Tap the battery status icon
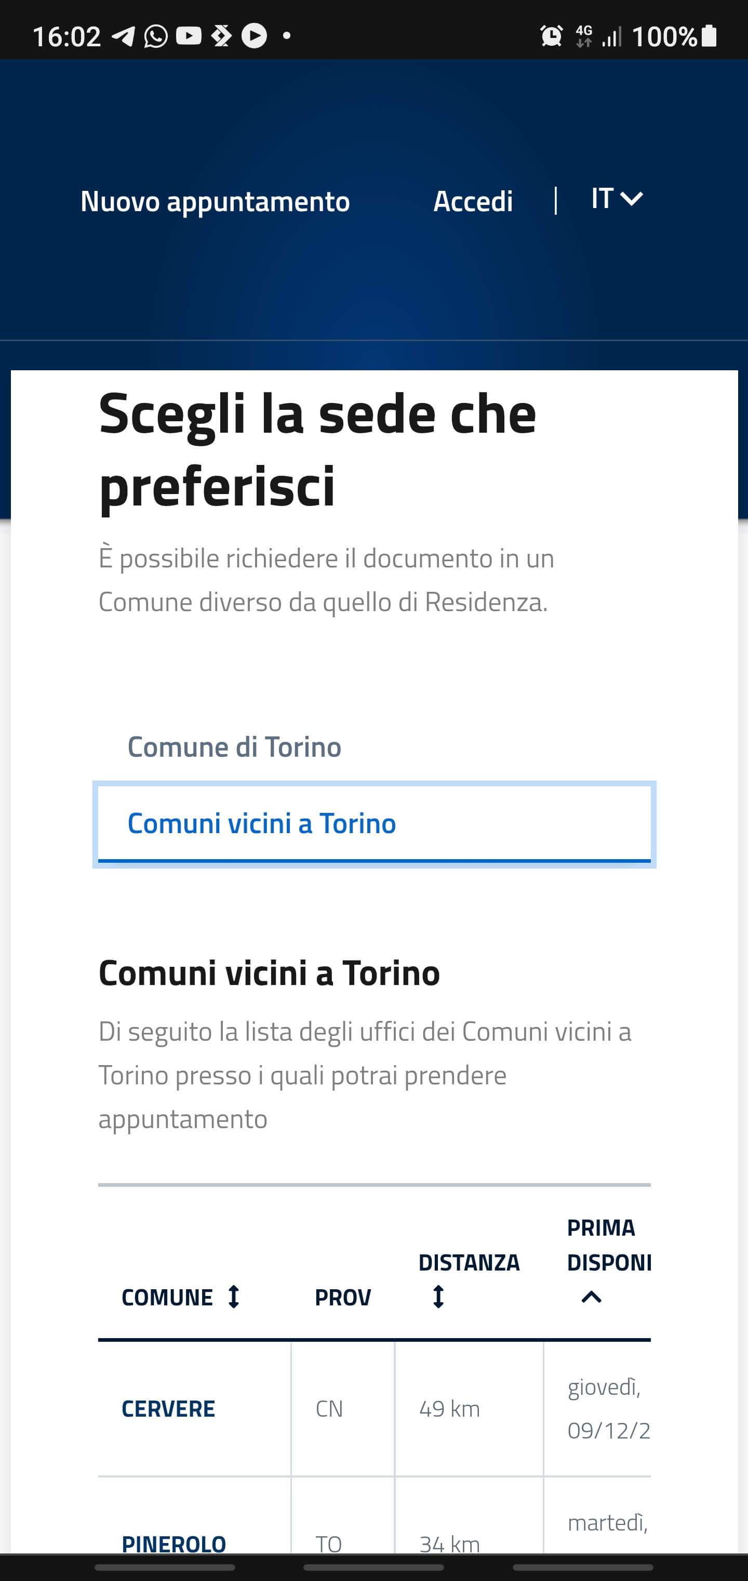 [x=709, y=36]
